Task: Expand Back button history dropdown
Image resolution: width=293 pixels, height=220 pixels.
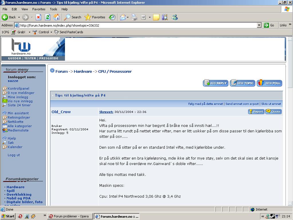Action: [19, 17]
